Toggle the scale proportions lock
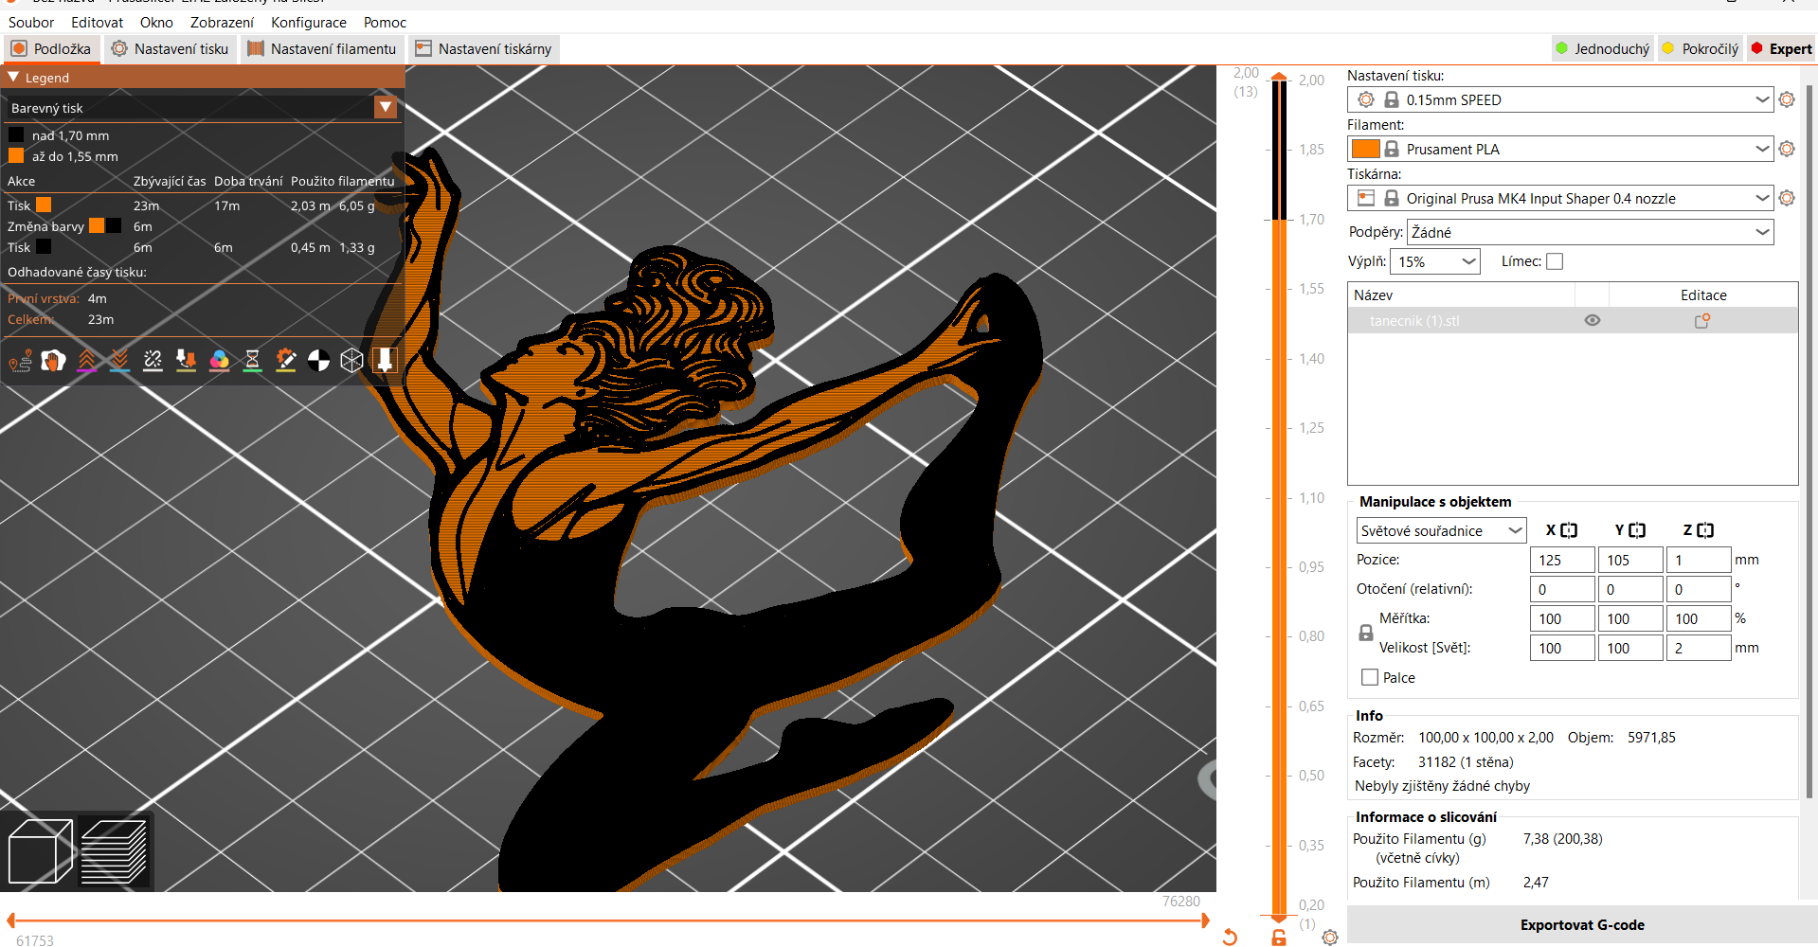 (1366, 633)
